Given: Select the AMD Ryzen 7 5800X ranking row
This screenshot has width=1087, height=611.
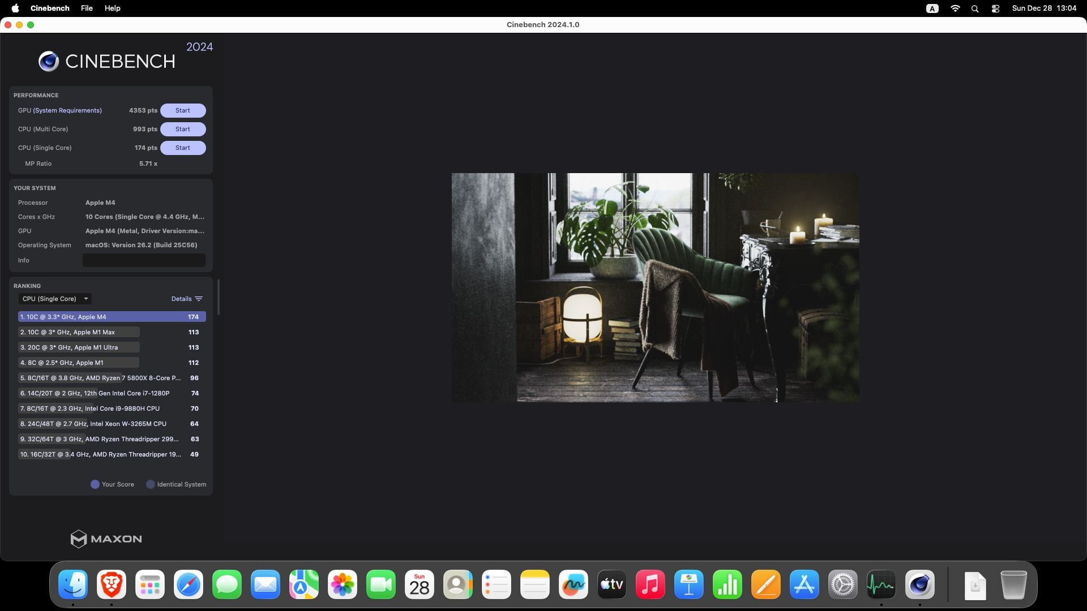Looking at the screenshot, I should 112,378.
